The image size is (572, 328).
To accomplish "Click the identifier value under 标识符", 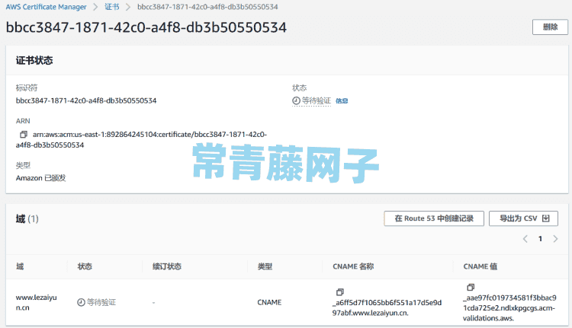I will pos(86,100).
